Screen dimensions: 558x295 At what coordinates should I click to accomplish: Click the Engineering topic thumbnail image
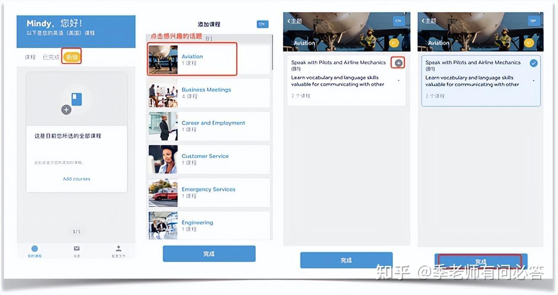click(162, 224)
